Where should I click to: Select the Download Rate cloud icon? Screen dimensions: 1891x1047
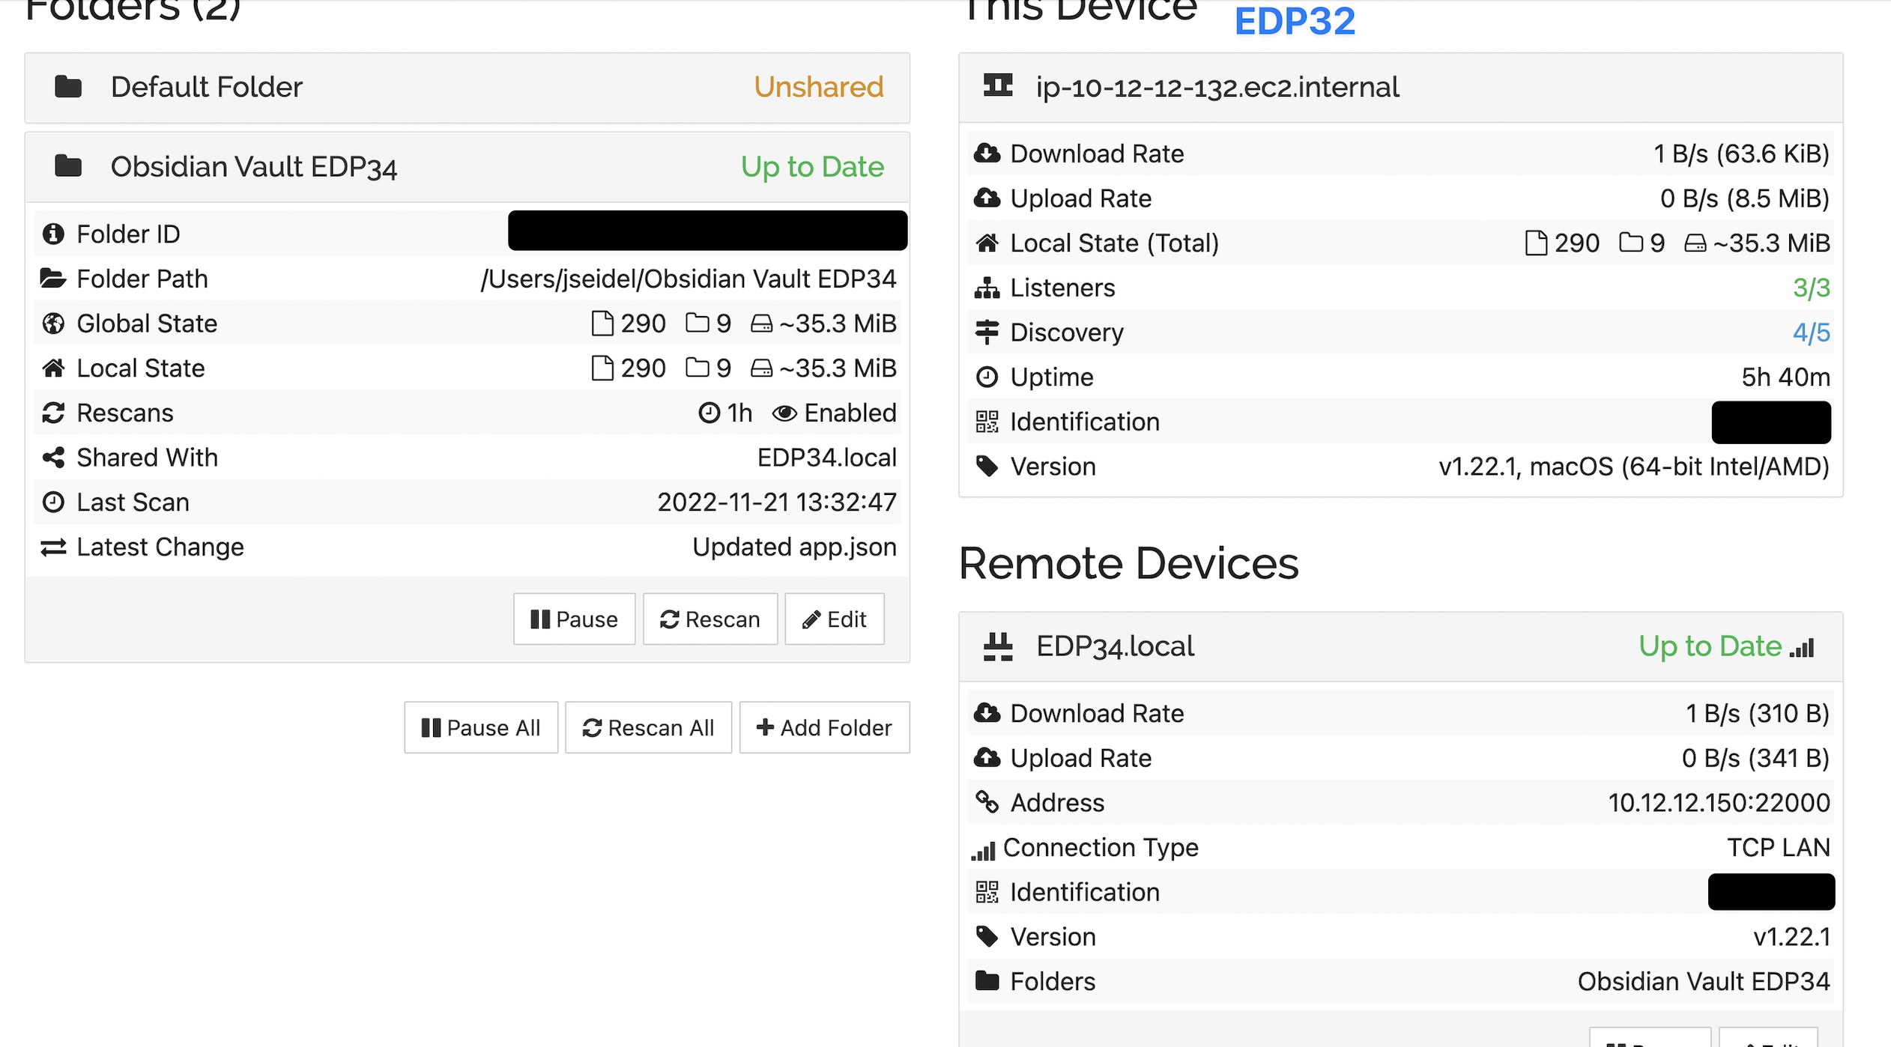click(x=987, y=153)
